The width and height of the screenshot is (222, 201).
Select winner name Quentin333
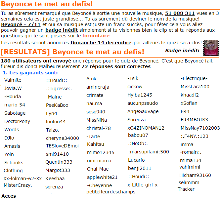pyautogui.click(x=59, y=162)
